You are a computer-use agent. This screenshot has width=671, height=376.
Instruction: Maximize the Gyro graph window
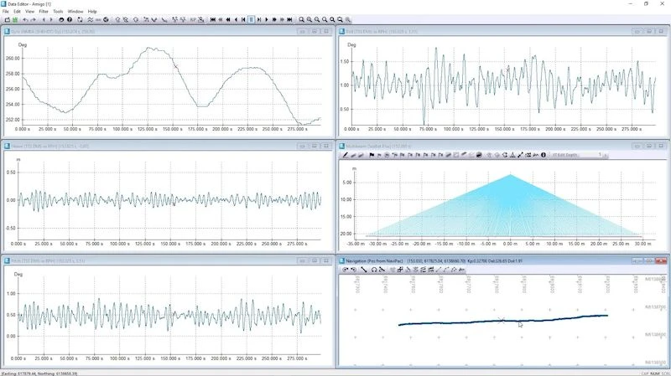[x=316, y=31]
